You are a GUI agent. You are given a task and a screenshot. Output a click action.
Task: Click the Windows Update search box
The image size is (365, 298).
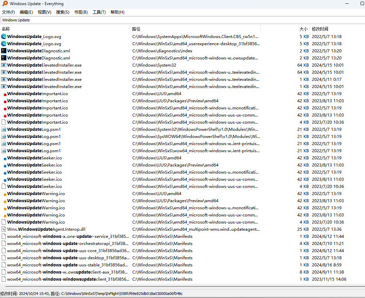tap(183, 20)
